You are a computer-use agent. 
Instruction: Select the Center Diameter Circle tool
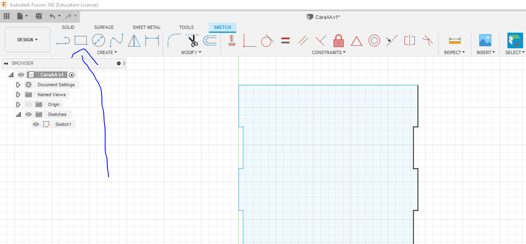coord(98,40)
